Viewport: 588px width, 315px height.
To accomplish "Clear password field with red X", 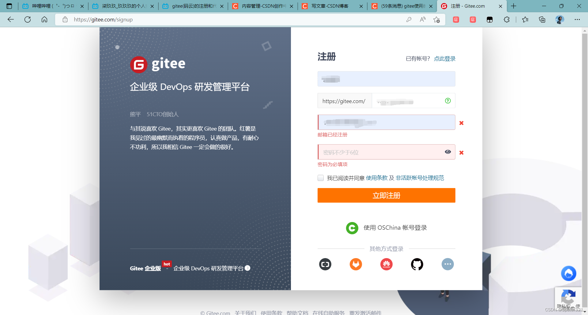I will point(462,153).
